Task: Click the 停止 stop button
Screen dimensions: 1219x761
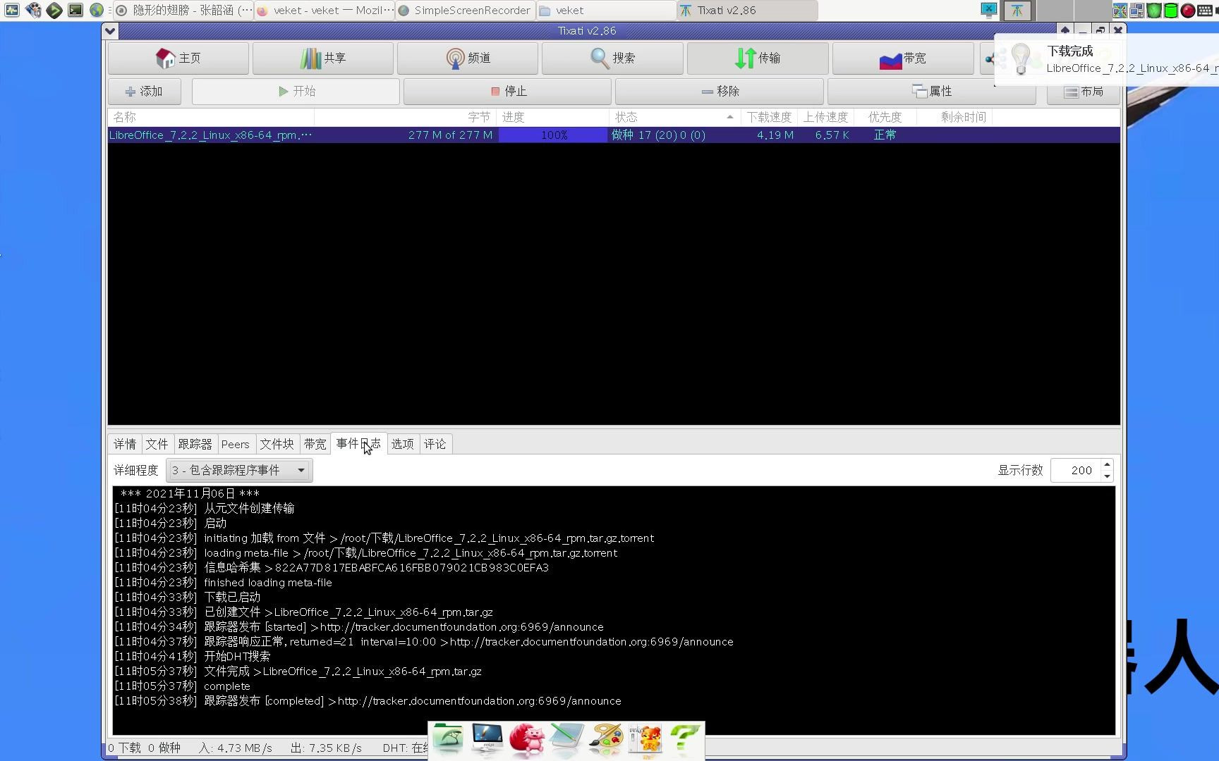Action: [x=507, y=92]
